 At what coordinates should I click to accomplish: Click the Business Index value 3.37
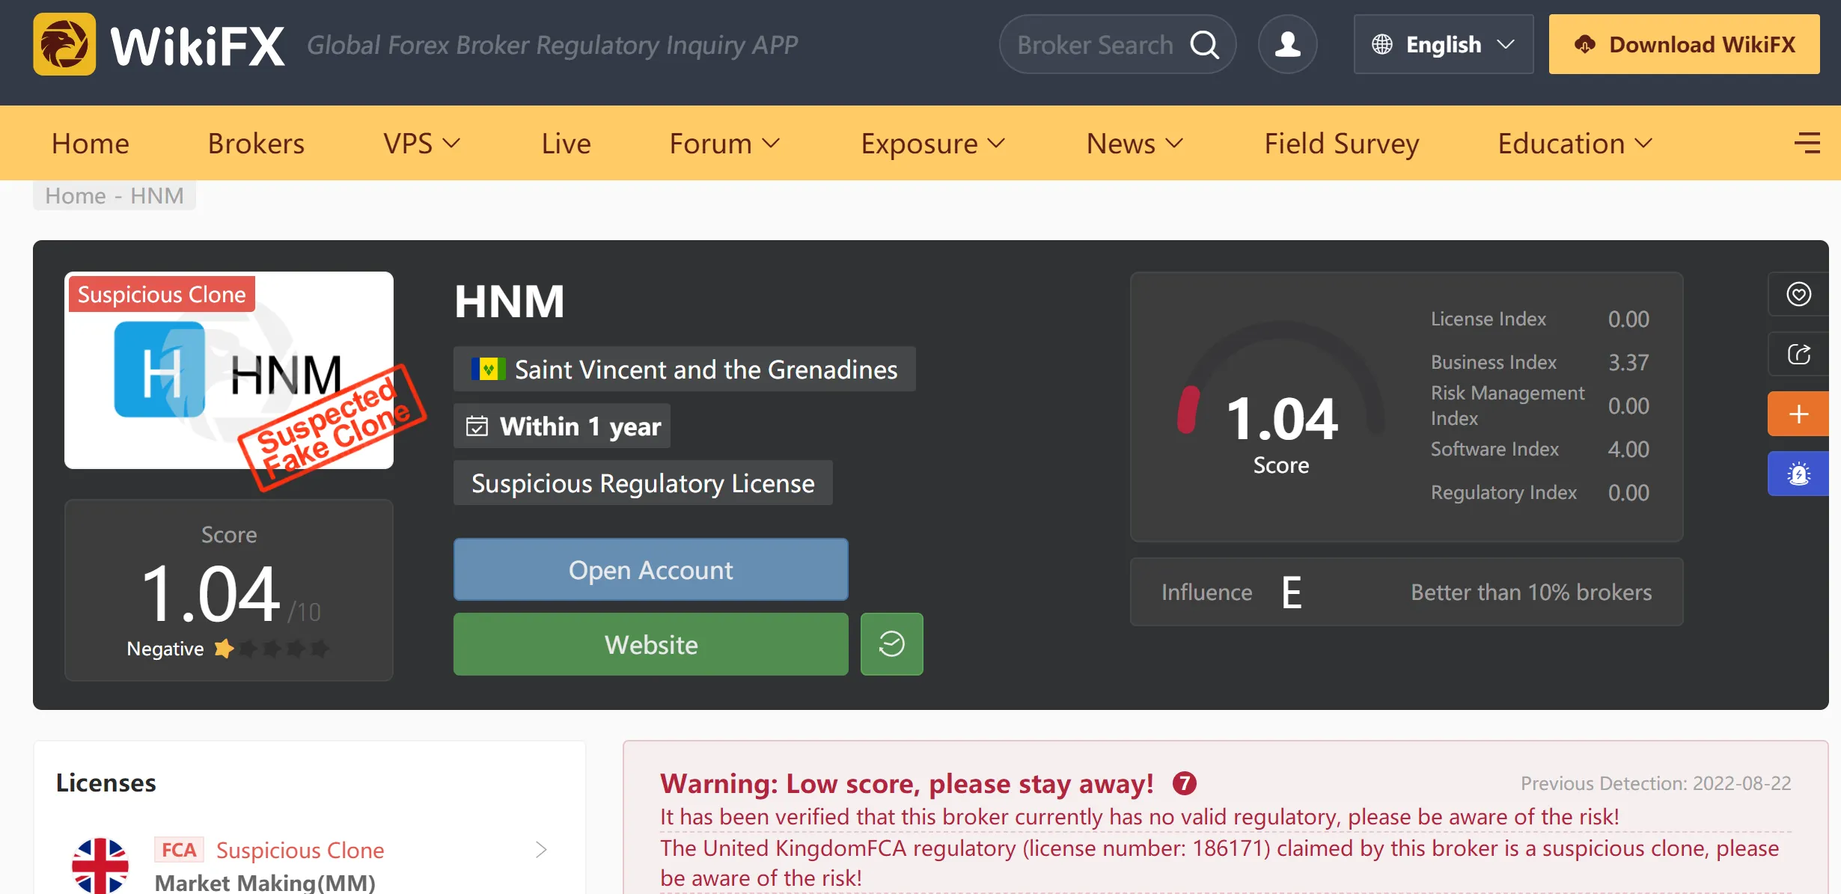[1628, 363]
